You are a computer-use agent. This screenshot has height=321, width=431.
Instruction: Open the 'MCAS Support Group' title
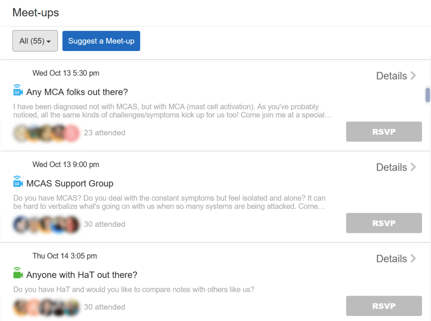70,184
